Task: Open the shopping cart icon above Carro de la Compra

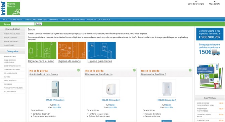Action: tap(196, 1)
